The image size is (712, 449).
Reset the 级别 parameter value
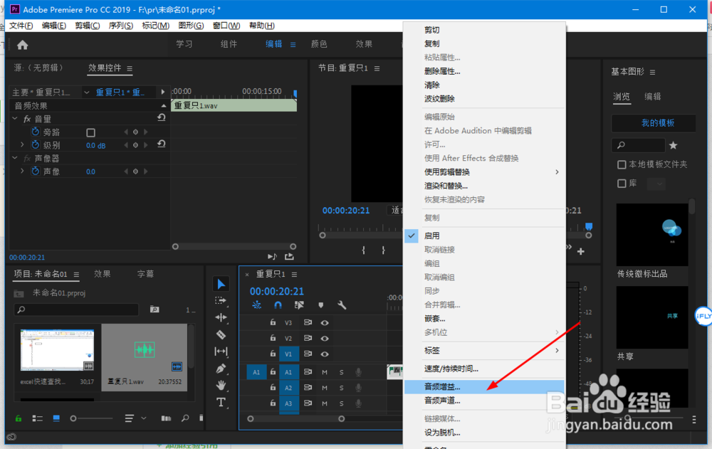coord(161,144)
